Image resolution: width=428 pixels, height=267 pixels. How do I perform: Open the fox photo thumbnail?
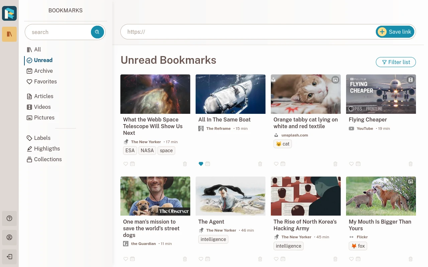[x=381, y=196]
